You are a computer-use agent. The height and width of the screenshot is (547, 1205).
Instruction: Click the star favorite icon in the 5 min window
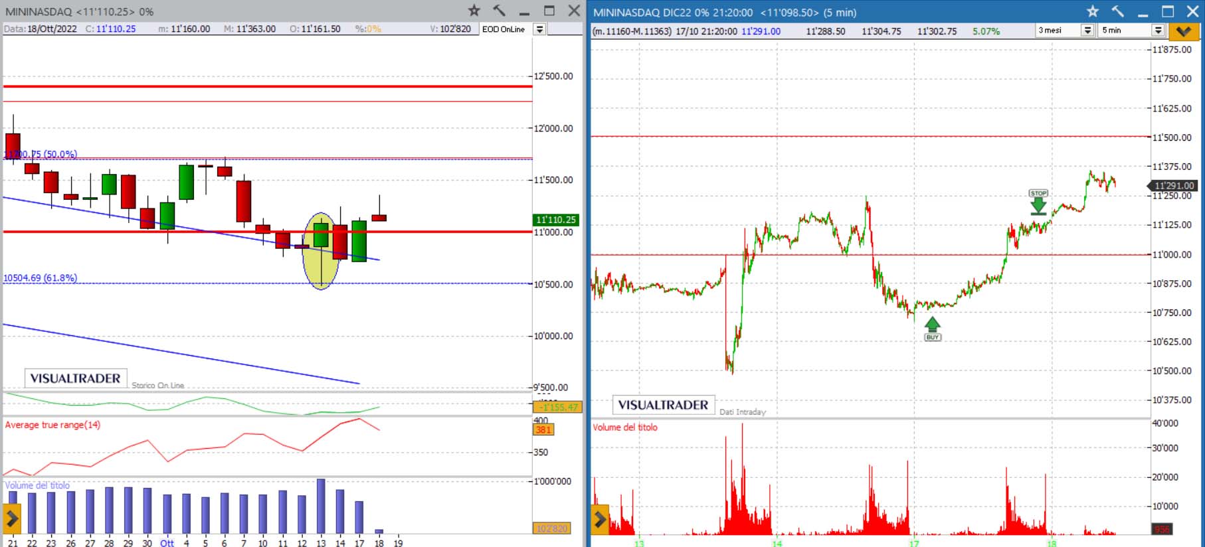pyautogui.click(x=1092, y=11)
